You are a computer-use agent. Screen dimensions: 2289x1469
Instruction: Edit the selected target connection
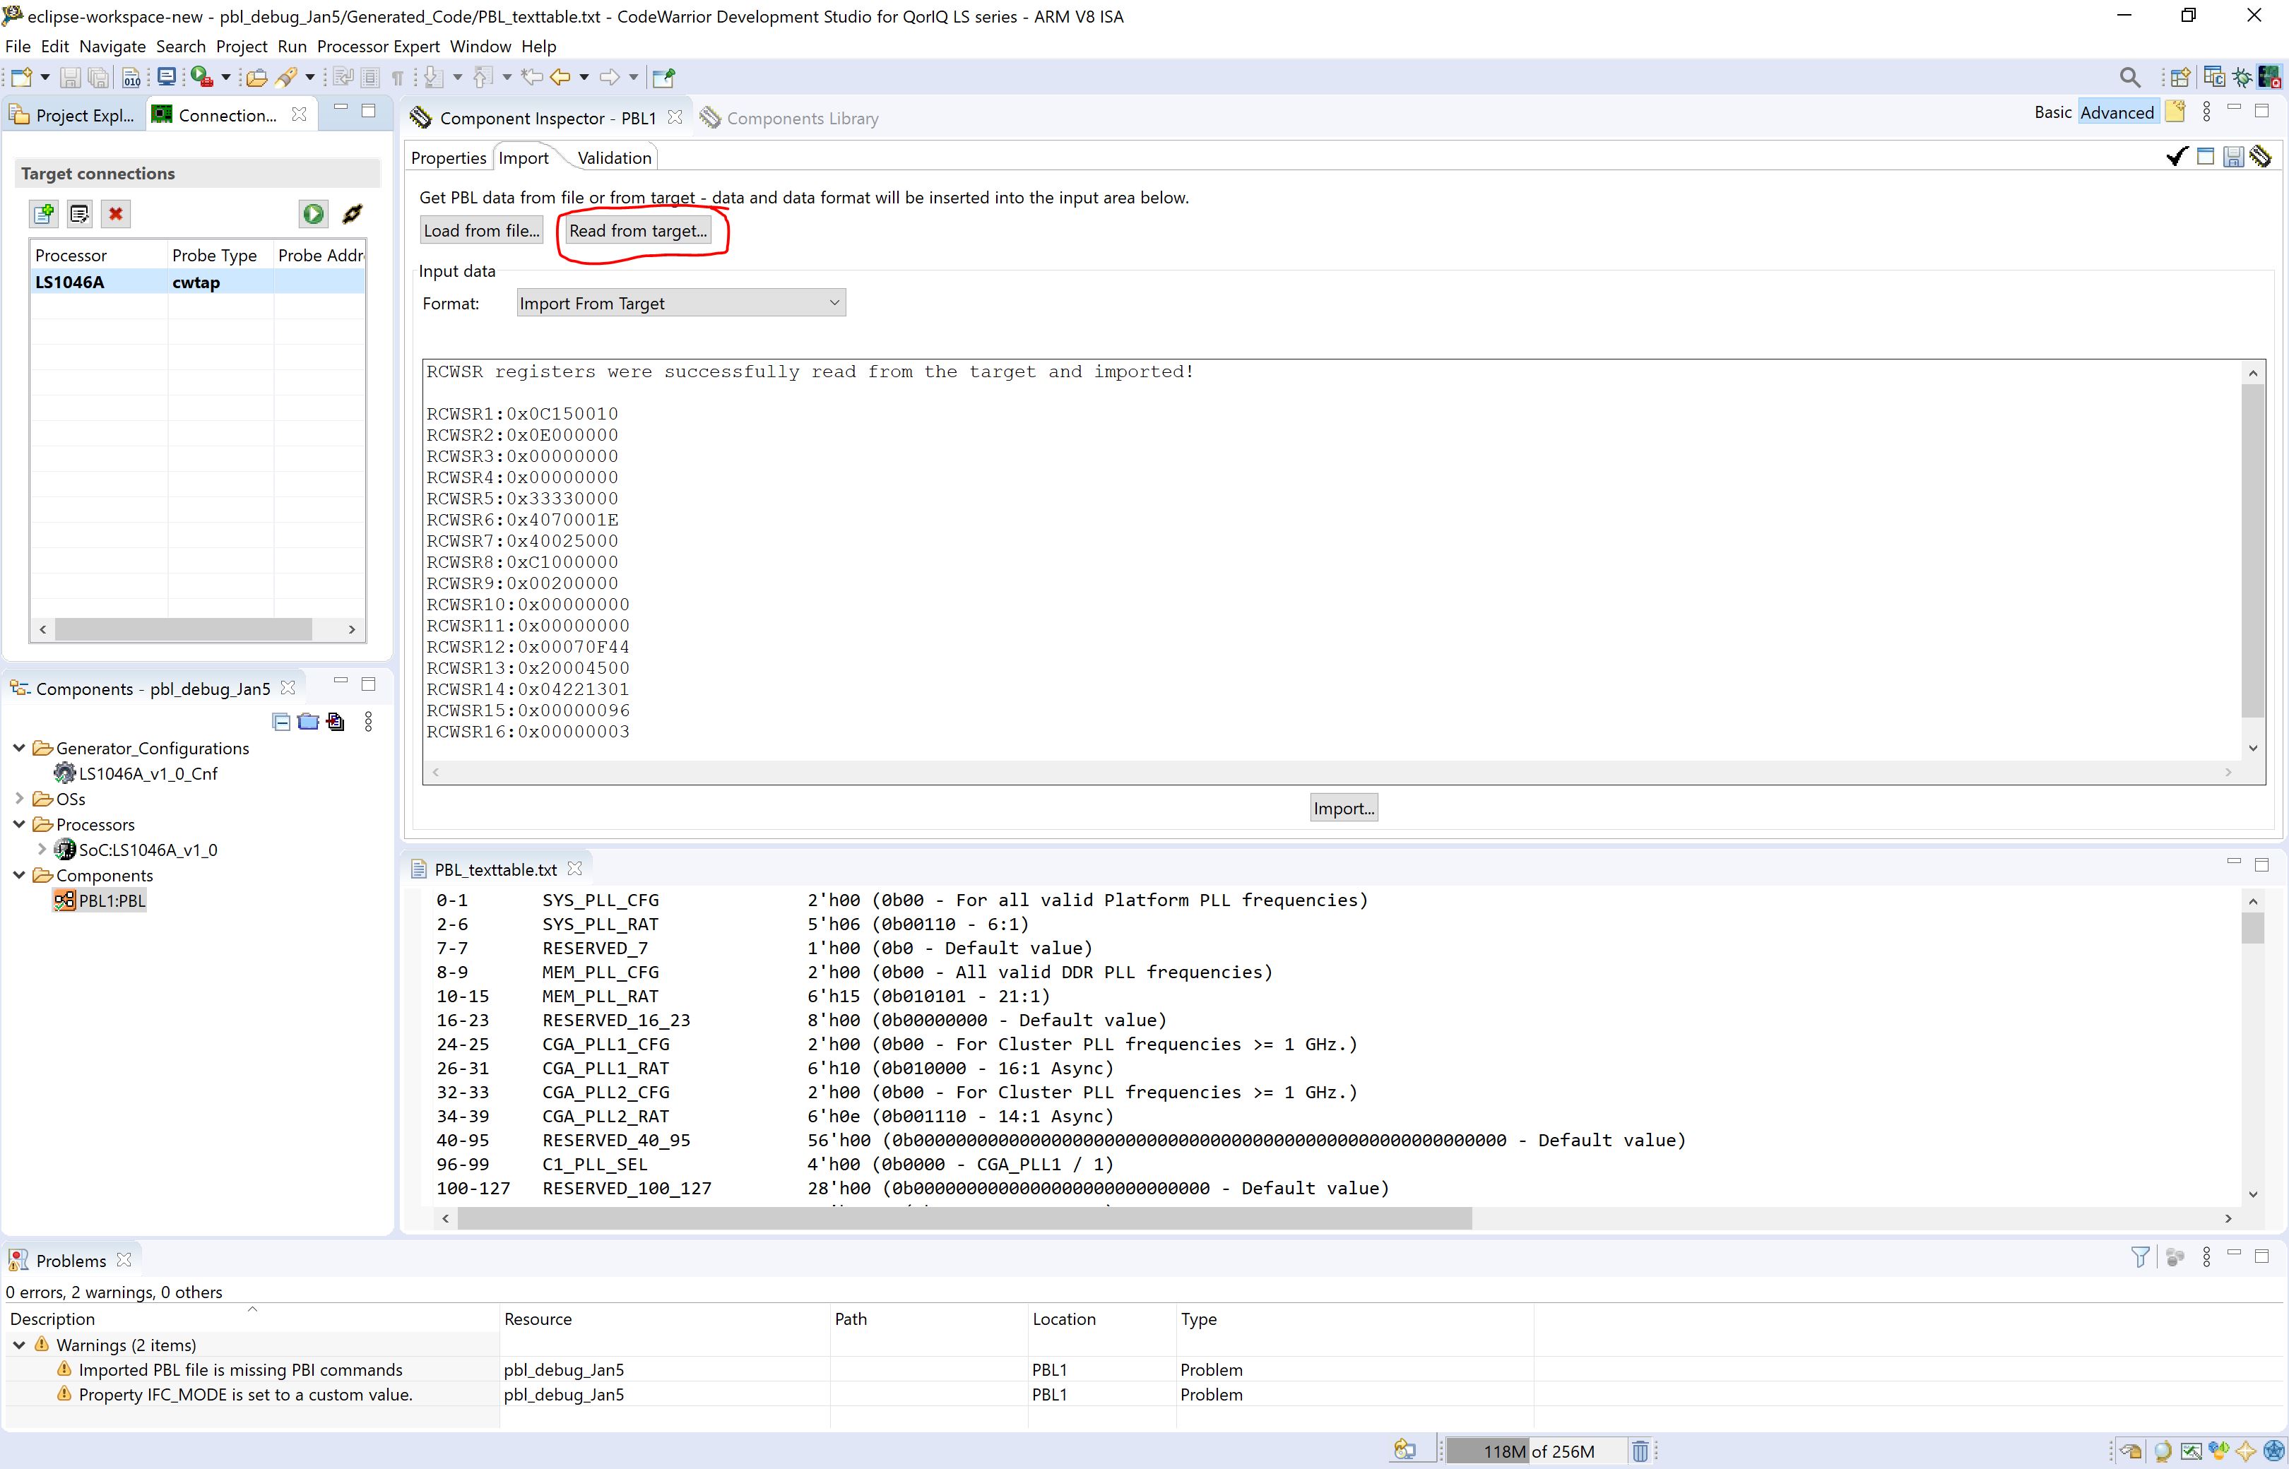[x=79, y=214]
